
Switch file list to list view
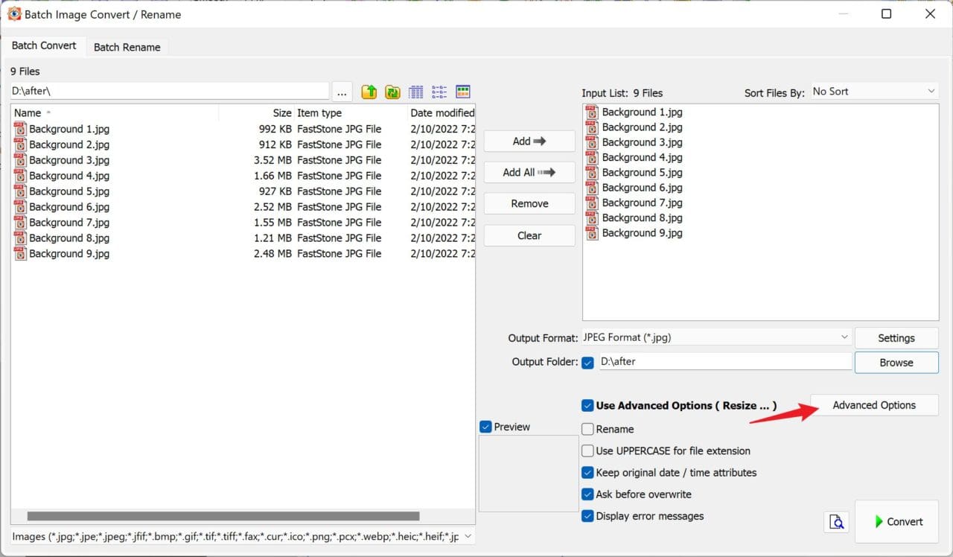click(x=439, y=92)
